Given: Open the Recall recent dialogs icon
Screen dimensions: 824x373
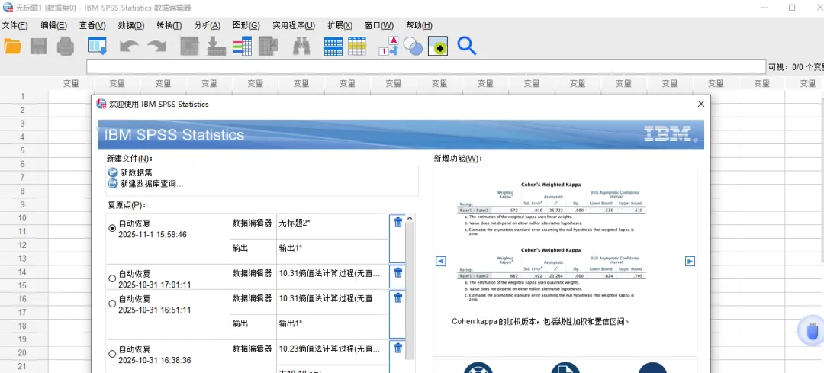Looking at the screenshot, I should click(x=97, y=47).
